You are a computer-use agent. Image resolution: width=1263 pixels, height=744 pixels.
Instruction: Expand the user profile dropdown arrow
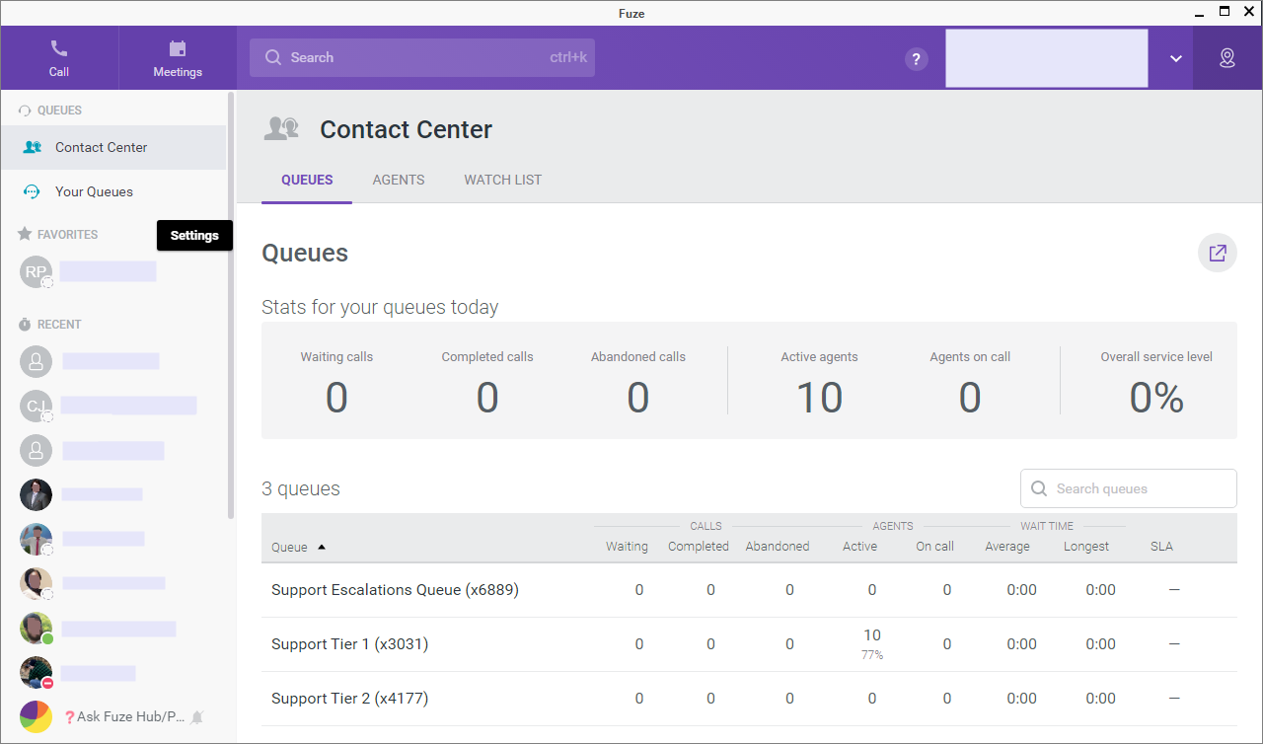[1175, 58]
